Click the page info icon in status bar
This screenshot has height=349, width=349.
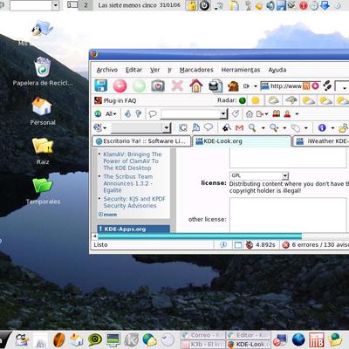[x=223, y=245]
